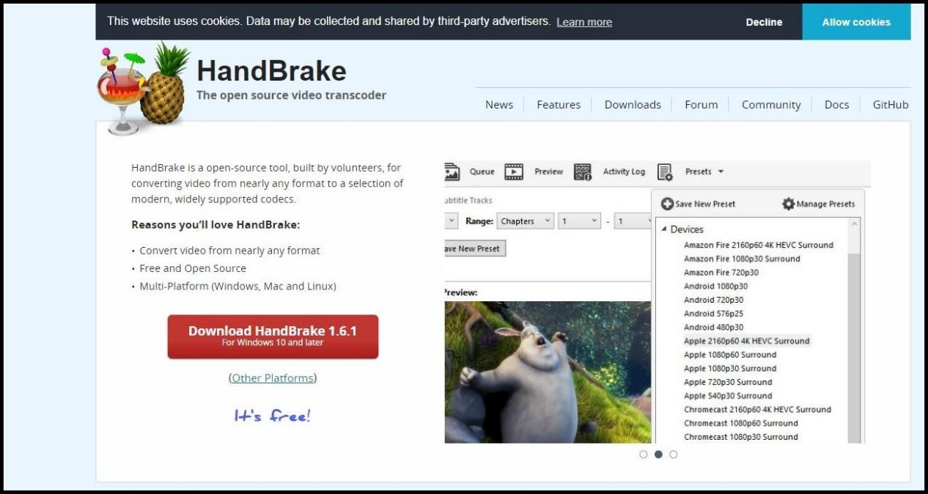Select Apple 1080p60 Surround preset
Image resolution: width=928 pixels, height=494 pixels.
tap(730, 355)
